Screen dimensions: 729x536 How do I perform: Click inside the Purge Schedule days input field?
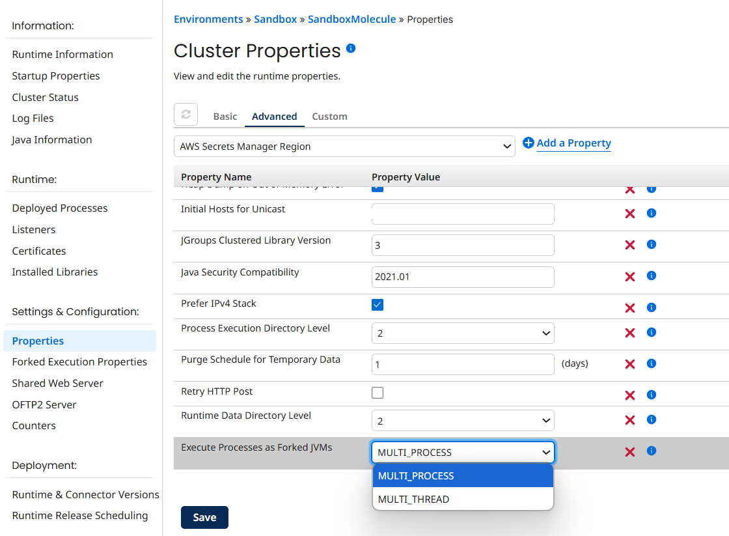click(x=462, y=364)
